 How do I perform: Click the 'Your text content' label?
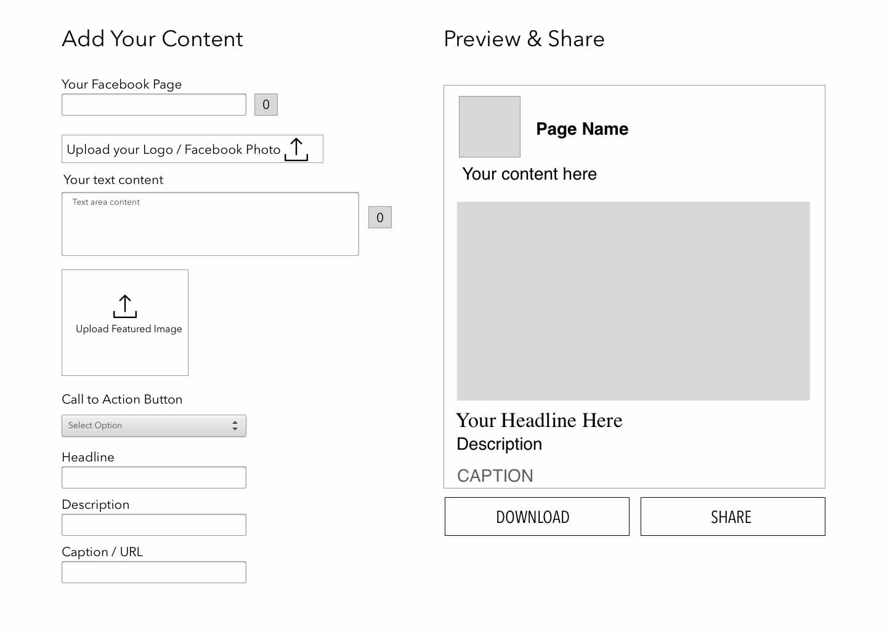[x=113, y=180]
